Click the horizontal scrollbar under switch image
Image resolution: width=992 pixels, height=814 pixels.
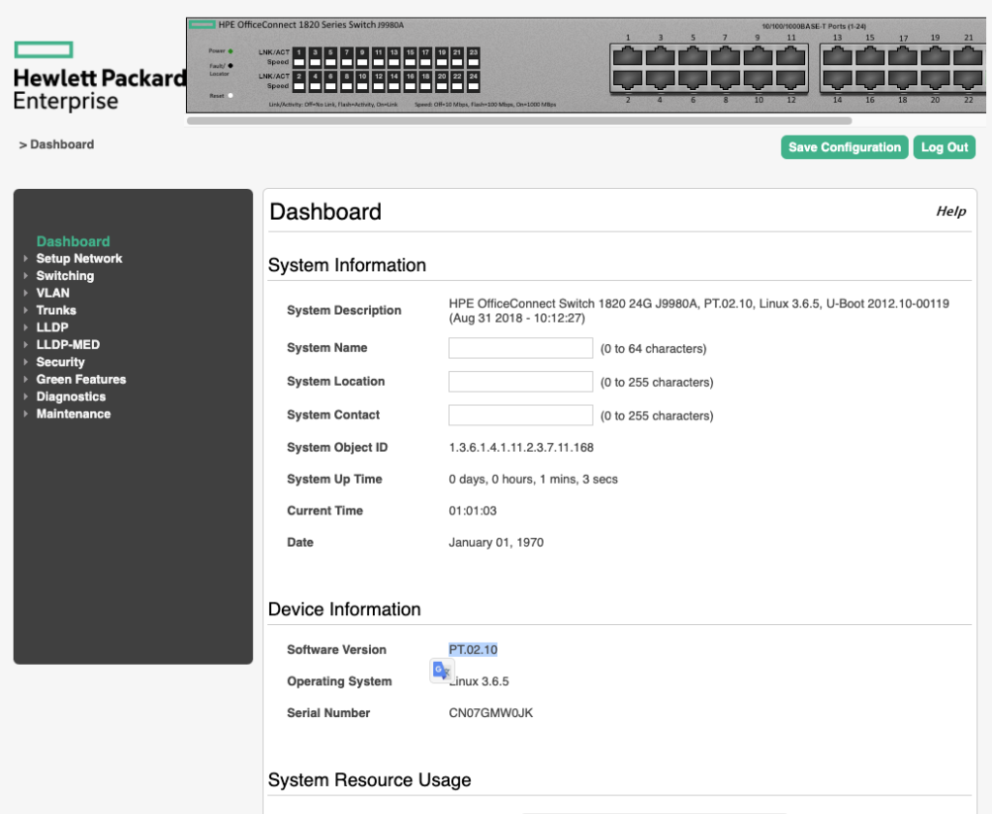tap(518, 121)
